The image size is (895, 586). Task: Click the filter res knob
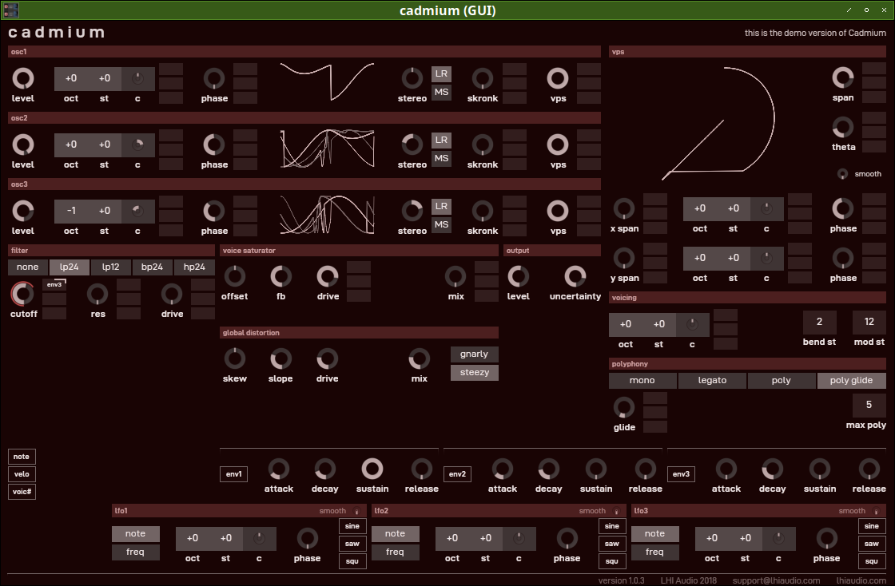(x=97, y=294)
